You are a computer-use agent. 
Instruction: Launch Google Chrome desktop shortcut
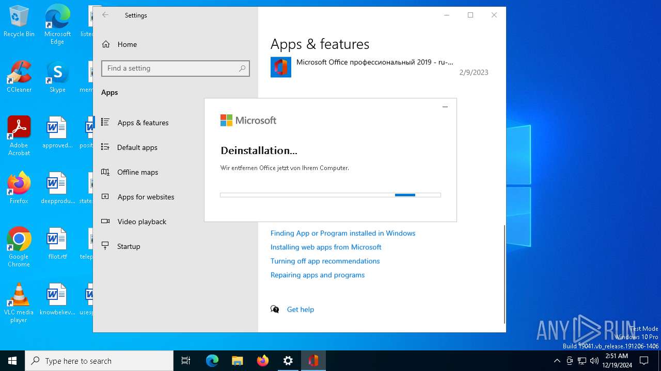[19, 247]
